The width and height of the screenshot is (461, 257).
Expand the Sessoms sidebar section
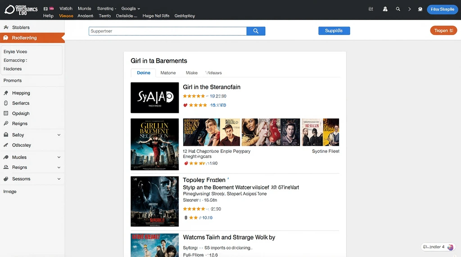coord(59,179)
